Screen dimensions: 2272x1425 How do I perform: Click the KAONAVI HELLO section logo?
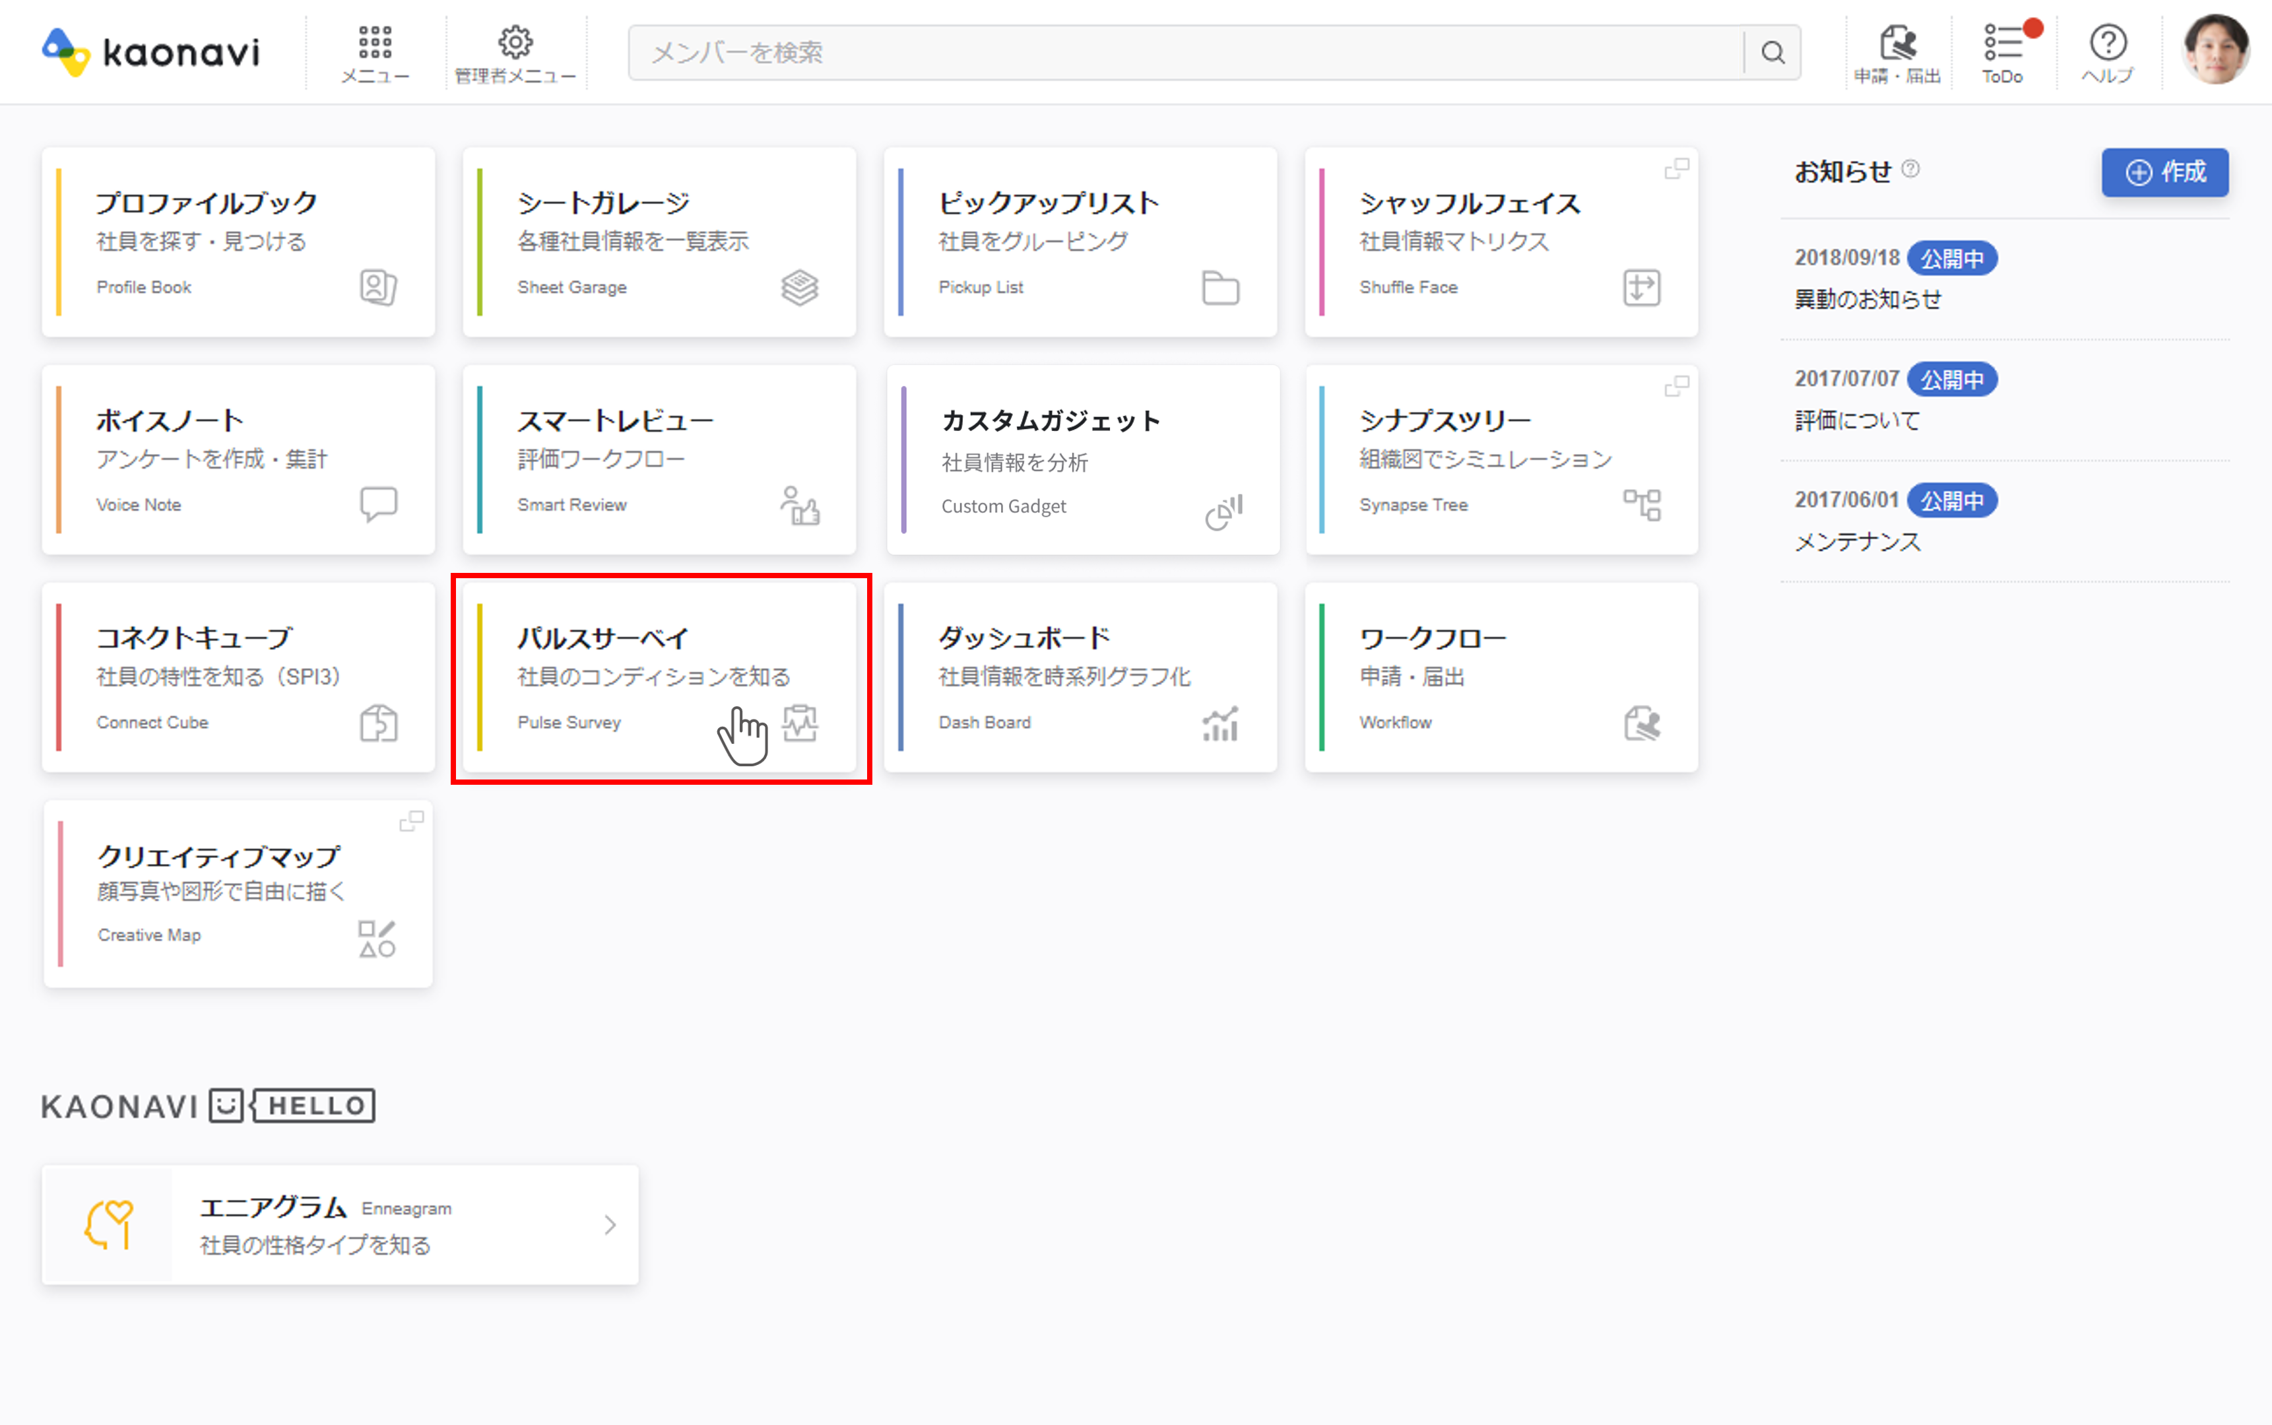point(208,1106)
